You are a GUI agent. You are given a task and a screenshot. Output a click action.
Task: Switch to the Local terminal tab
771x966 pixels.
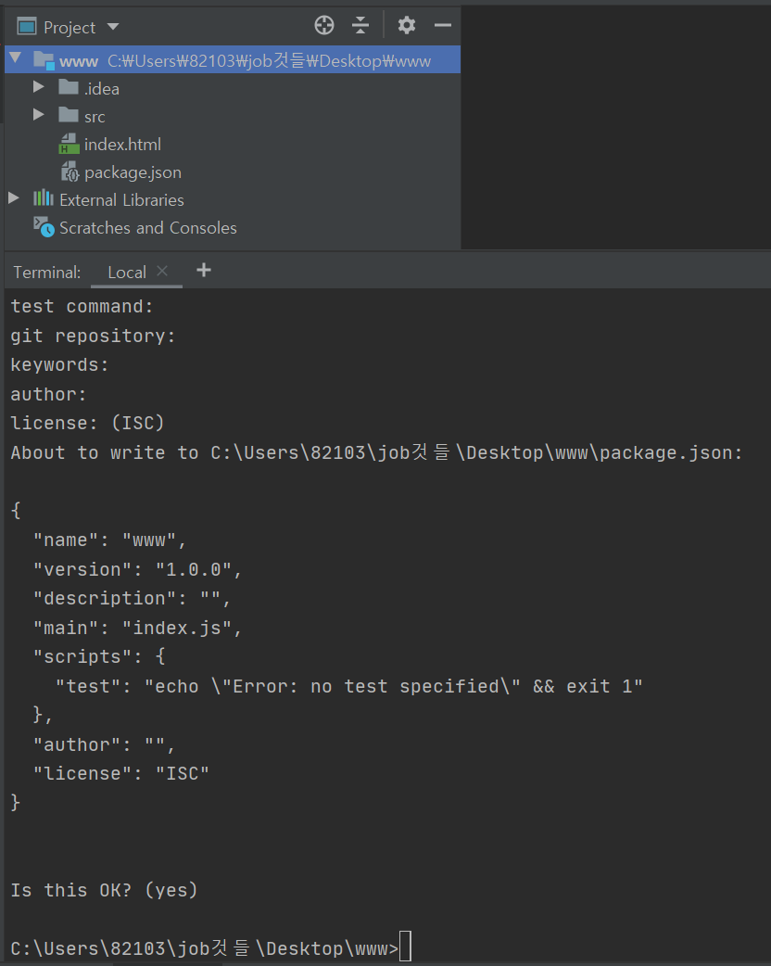(x=127, y=273)
